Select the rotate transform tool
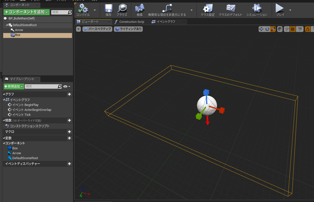Screen dimensions: 314x202 [267, 29]
